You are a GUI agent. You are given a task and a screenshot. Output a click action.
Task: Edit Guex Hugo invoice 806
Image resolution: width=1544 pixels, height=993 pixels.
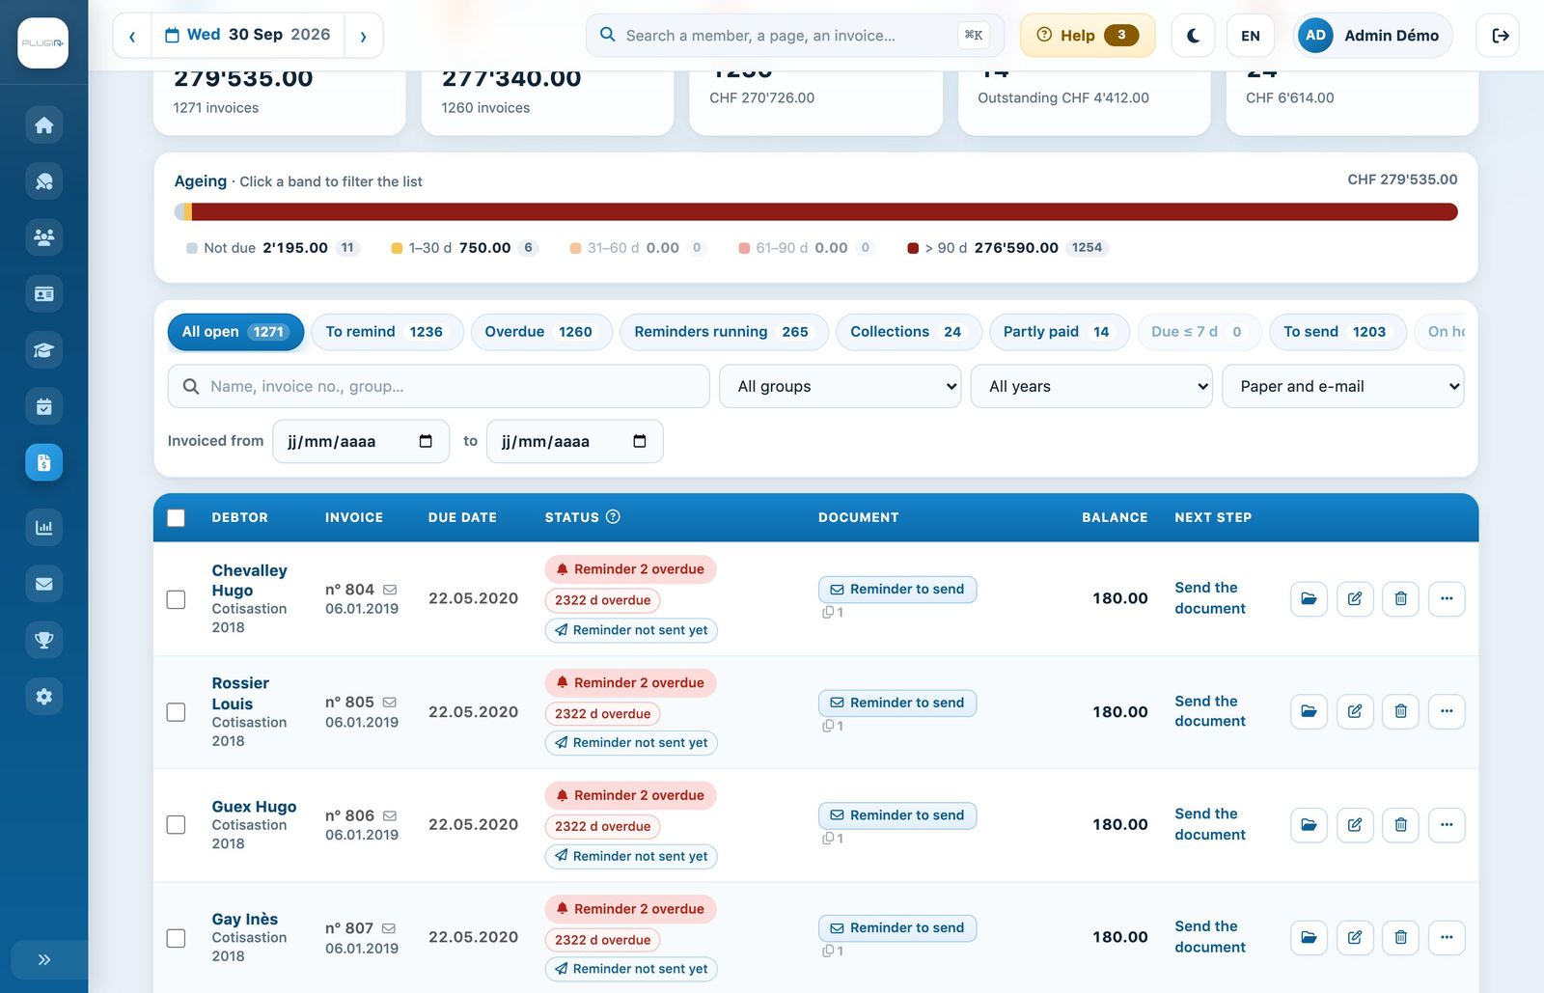tap(1355, 824)
